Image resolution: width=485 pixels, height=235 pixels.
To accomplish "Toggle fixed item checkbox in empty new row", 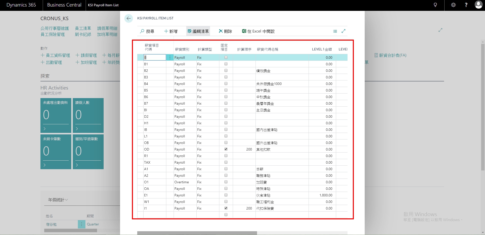I will click(226, 215).
